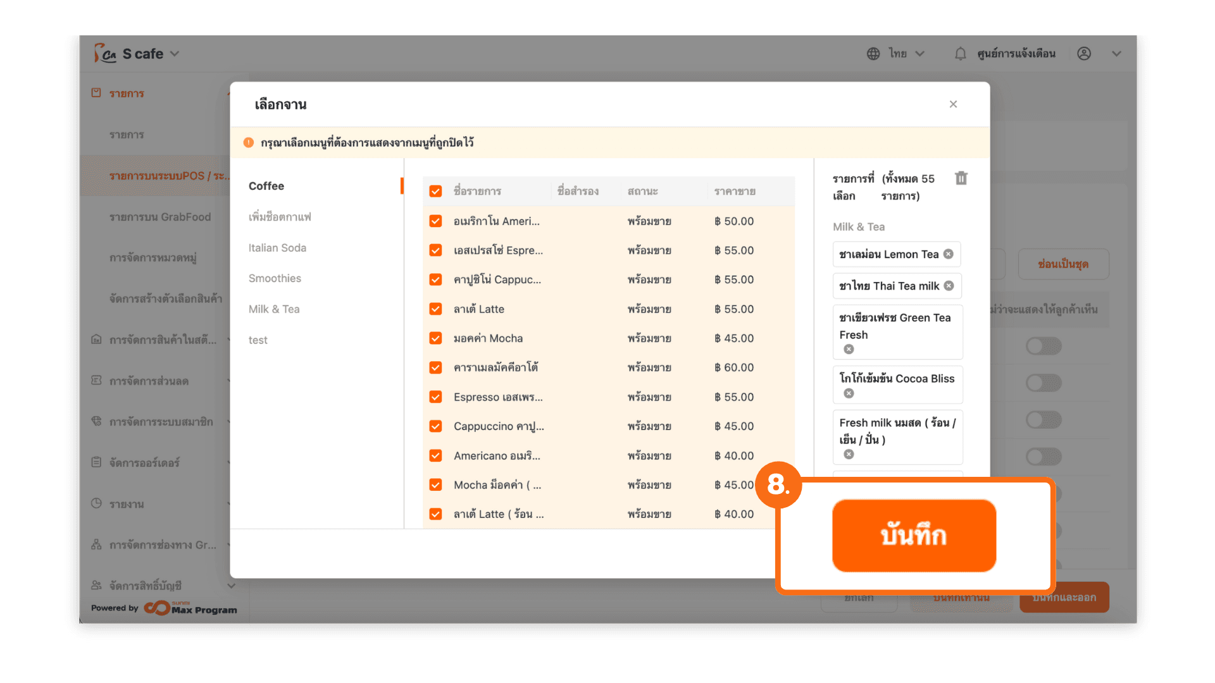
Task: Toggle the first grey switch on right
Action: (1043, 346)
